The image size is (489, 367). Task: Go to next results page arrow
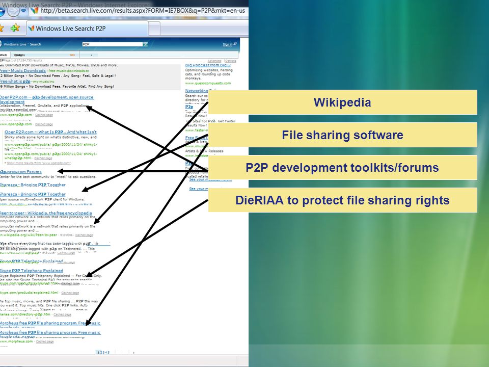134,353
